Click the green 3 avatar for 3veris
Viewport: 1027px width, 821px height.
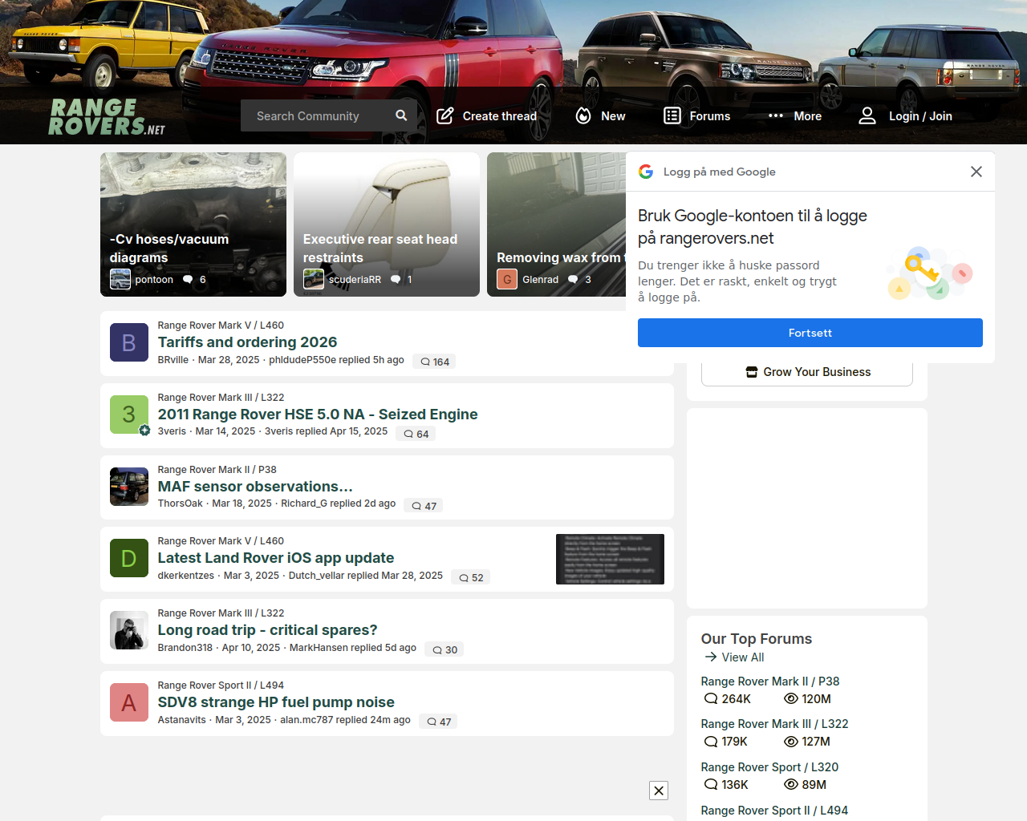pos(129,415)
